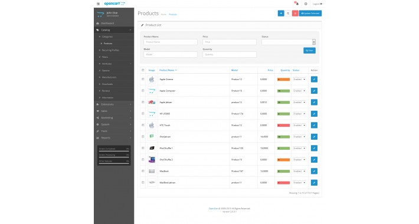
Task: Click the MacBook product thumbnail
Action: click(x=152, y=171)
